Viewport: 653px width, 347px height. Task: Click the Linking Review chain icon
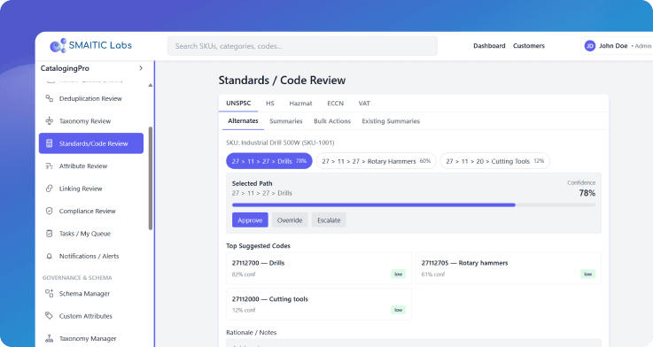(x=49, y=189)
